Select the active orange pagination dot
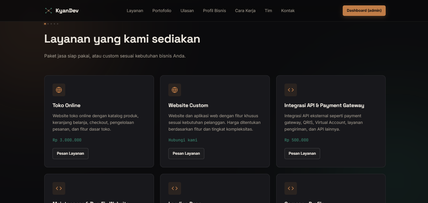 [x=45, y=24]
